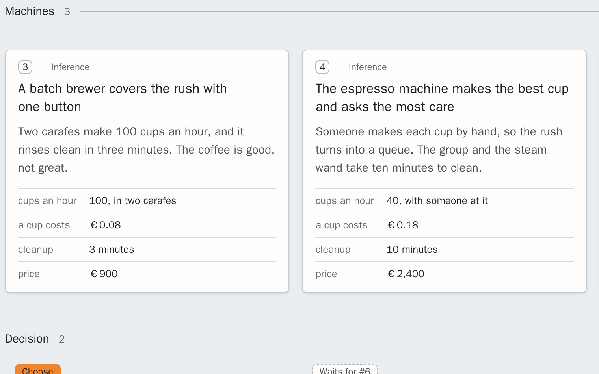Click the Machines count number 3

coord(67,12)
